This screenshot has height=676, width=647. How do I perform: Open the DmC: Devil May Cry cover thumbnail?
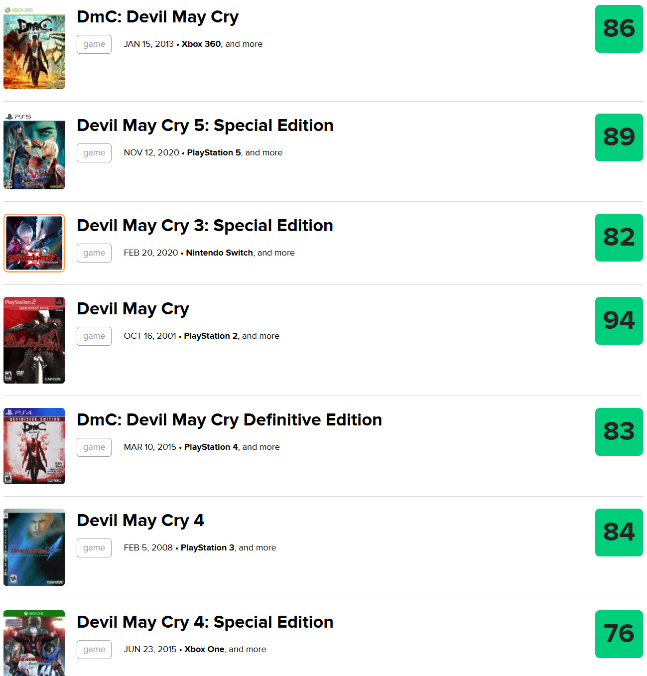click(x=34, y=48)
